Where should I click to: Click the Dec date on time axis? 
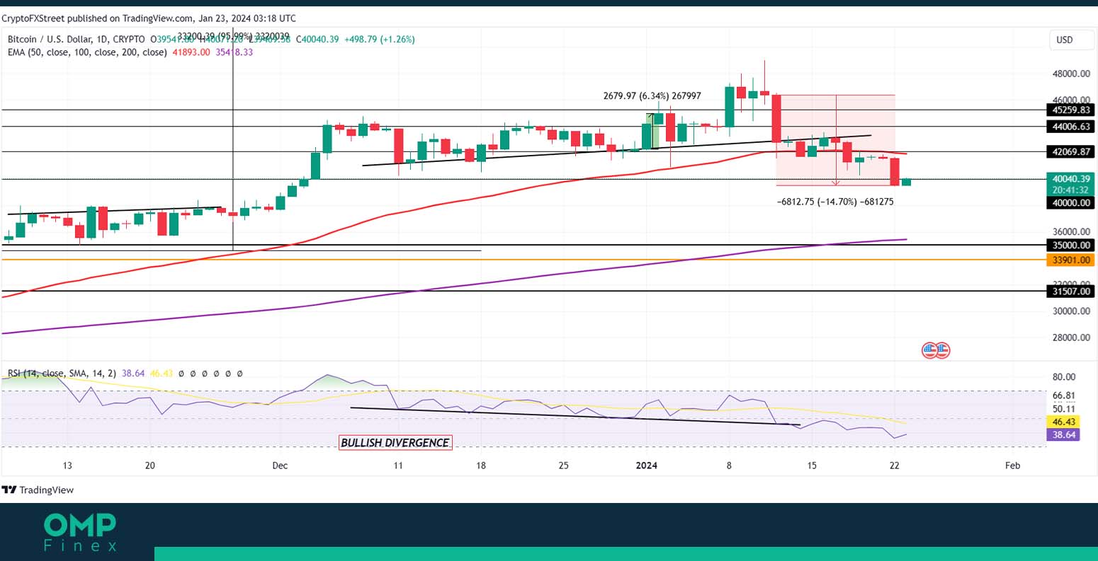(x=280, y=465)
